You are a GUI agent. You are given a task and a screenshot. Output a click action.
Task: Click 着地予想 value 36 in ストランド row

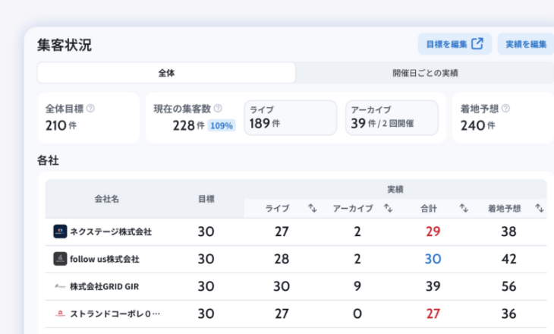[508, 314]
